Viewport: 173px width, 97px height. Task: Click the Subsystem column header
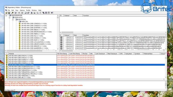pos(129,54)
